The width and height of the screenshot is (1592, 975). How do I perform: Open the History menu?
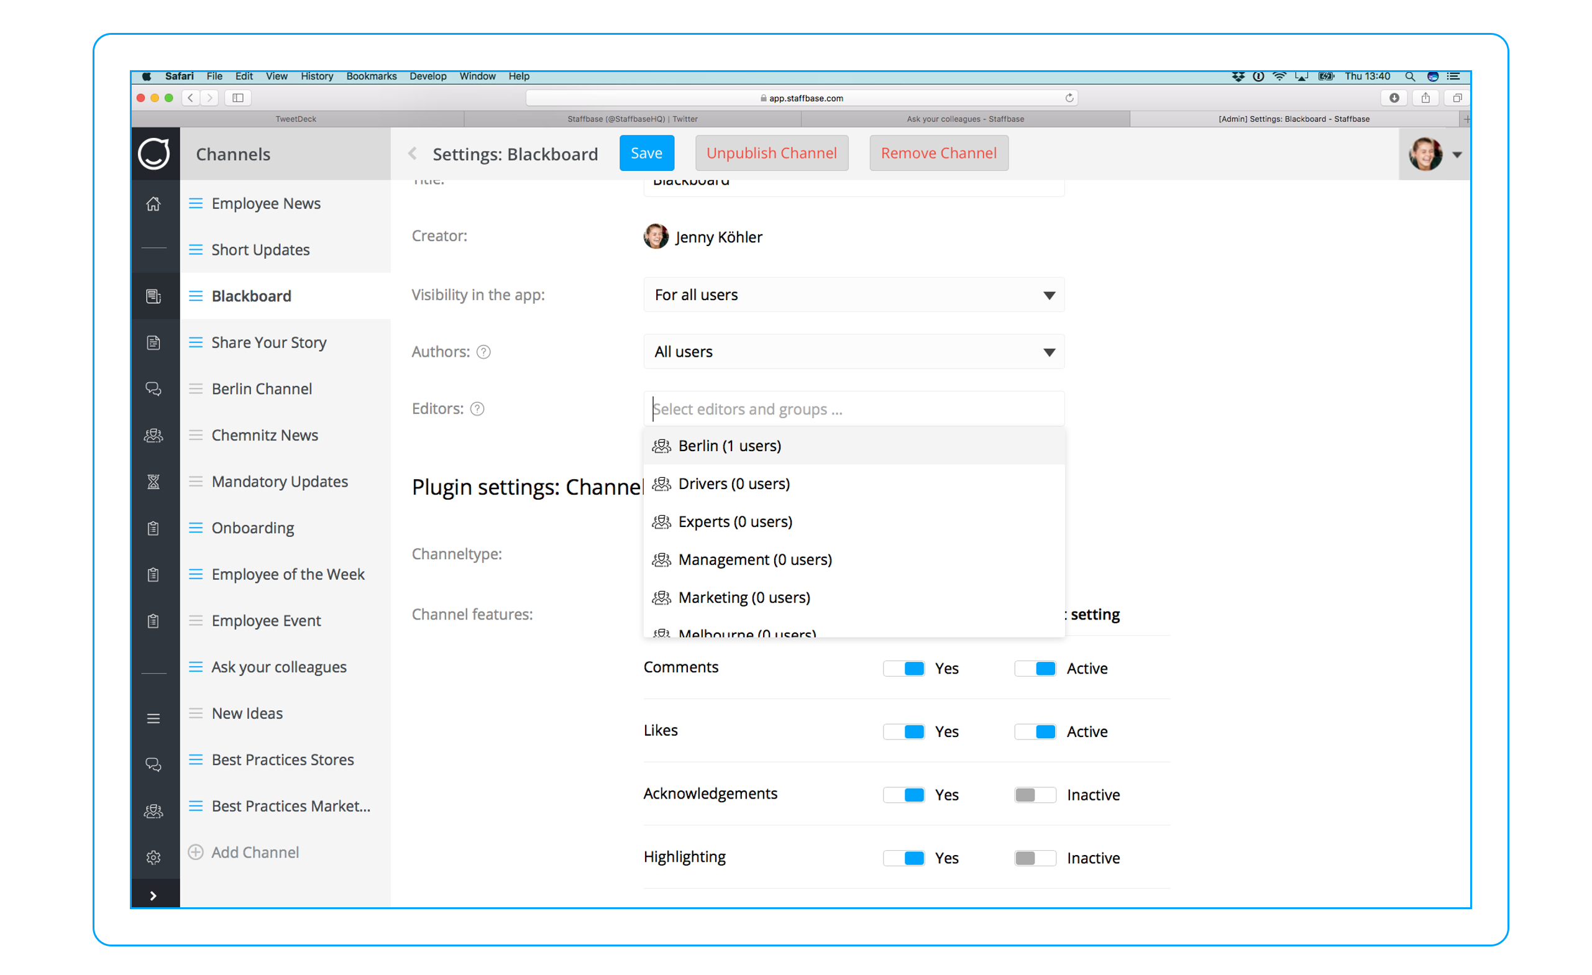(x=318, y=76)
